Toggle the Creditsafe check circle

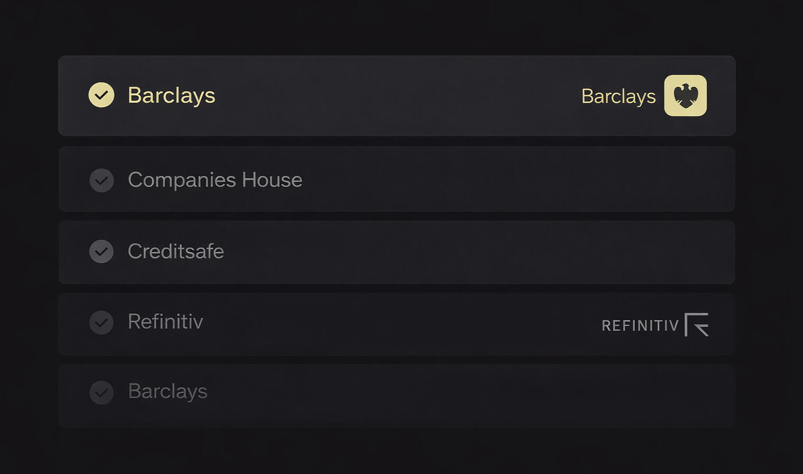pyautogui.click(x=101, y=251)
